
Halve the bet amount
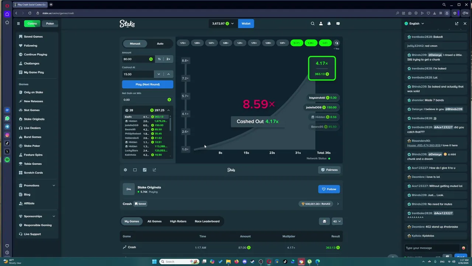click(159, 59)
